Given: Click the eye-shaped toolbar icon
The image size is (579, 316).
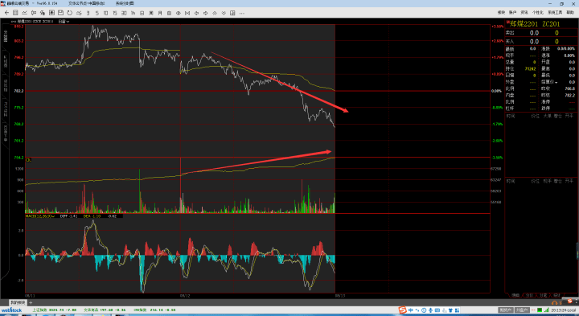Looking at the screenshot, I should (x=178, y=13).
